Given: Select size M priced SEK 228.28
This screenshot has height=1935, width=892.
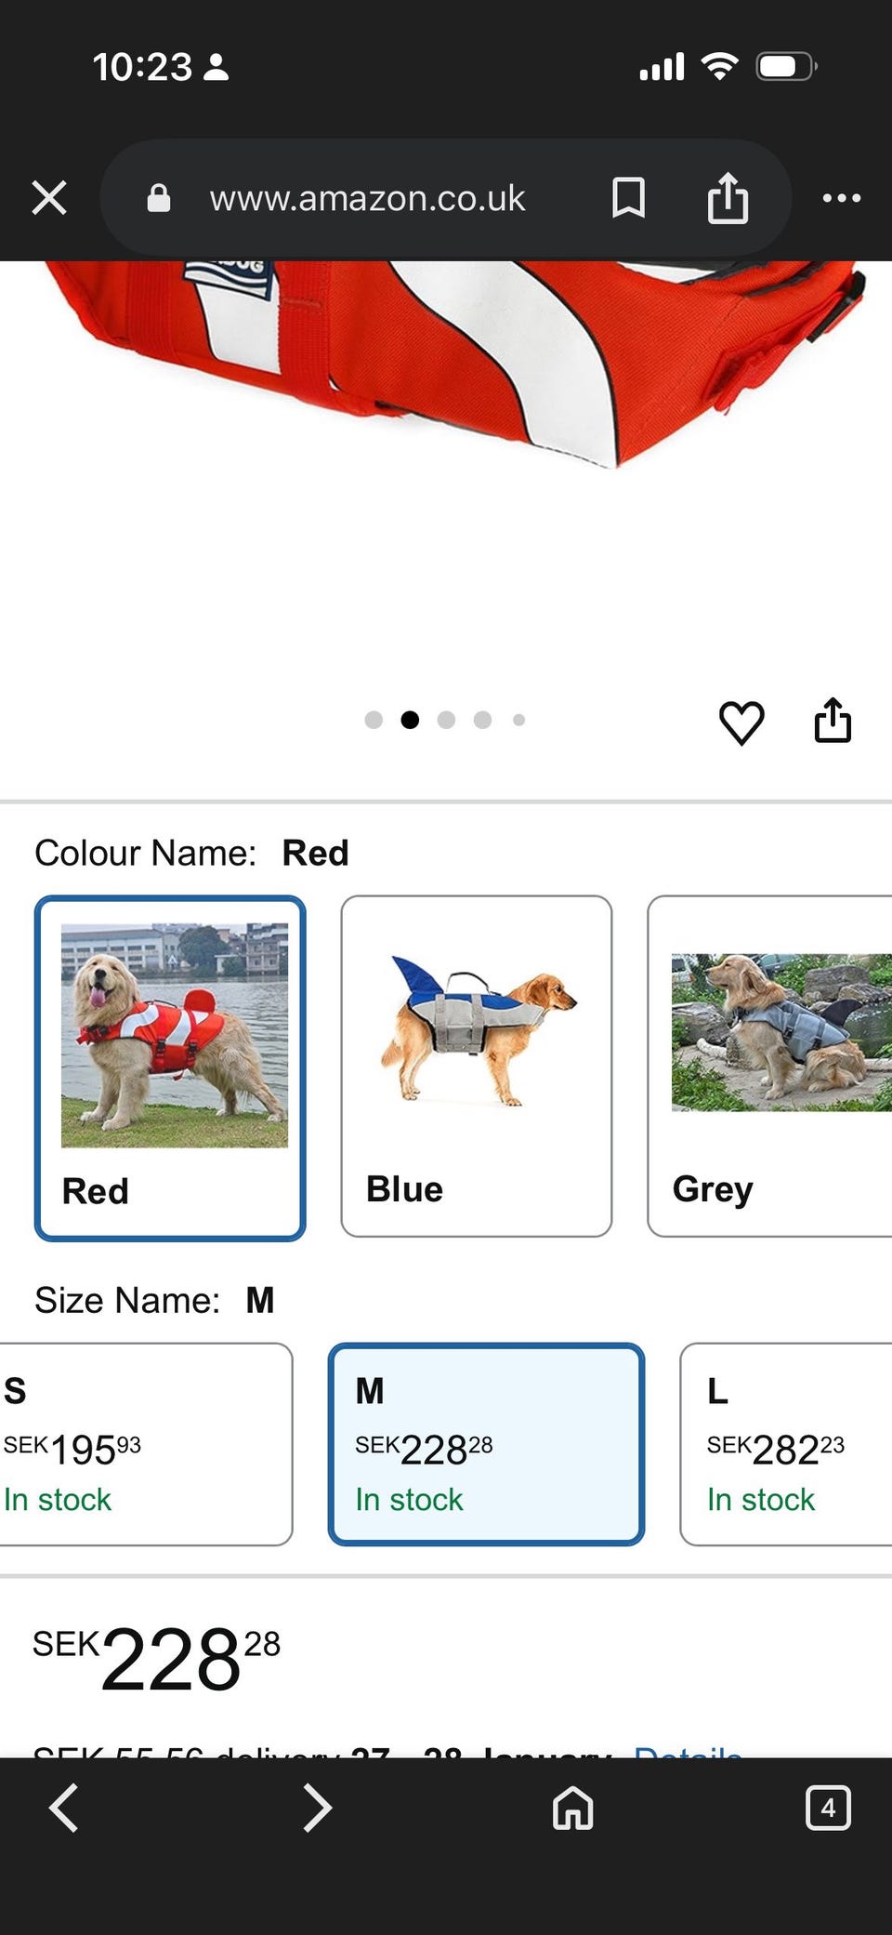Looking at the screenshot, I should click(485, 1444).
